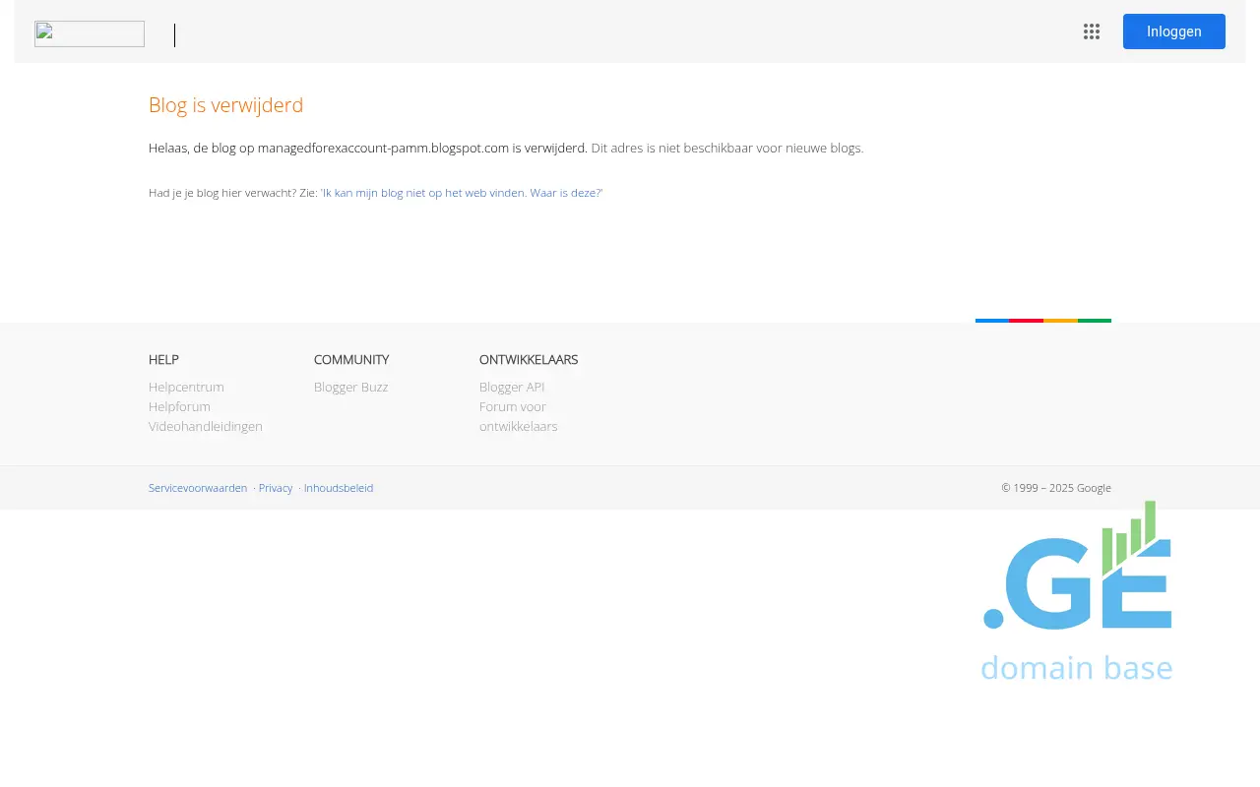Open Videohandleidingen in the footer

click(205, 426)
